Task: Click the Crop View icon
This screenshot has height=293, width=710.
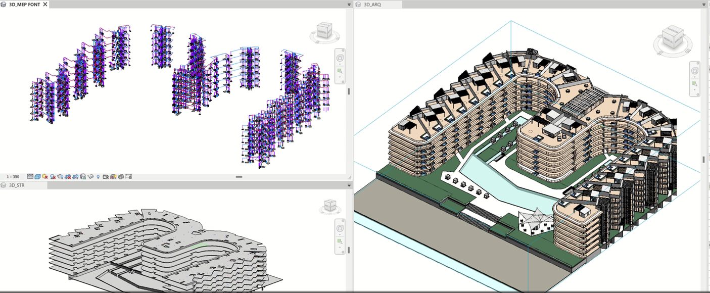Action: click(68, 177)
